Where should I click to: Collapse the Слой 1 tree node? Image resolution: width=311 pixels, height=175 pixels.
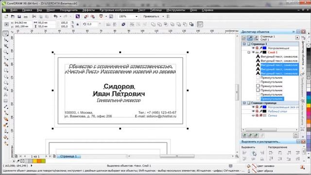point(249,52)
